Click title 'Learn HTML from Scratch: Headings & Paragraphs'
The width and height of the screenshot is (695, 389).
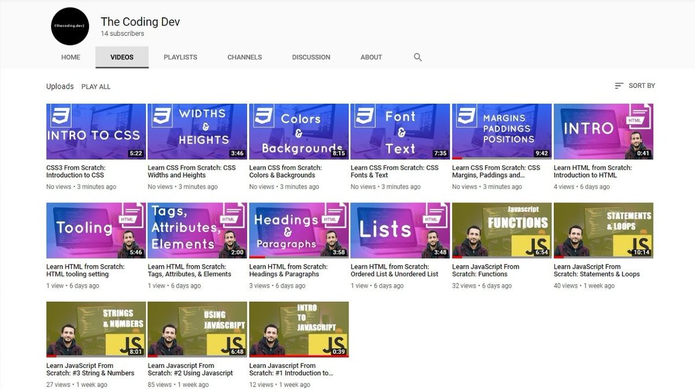(288, 270)
